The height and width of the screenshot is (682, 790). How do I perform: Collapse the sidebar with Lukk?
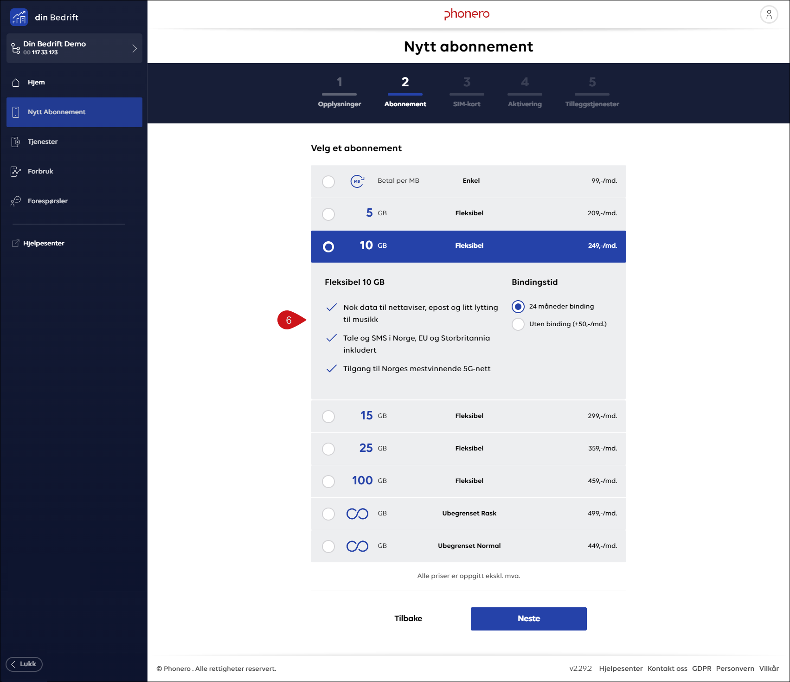click(24, 664)
